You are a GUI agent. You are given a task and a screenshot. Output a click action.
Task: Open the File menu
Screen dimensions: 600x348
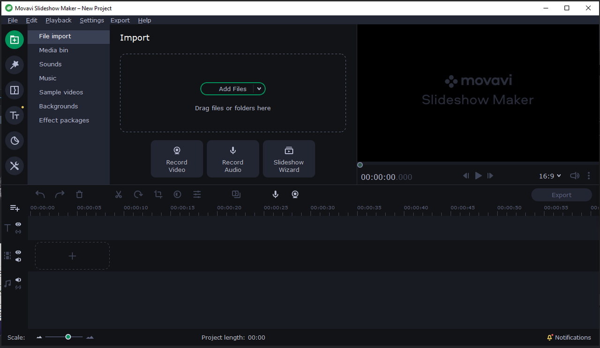coord(13,20)
